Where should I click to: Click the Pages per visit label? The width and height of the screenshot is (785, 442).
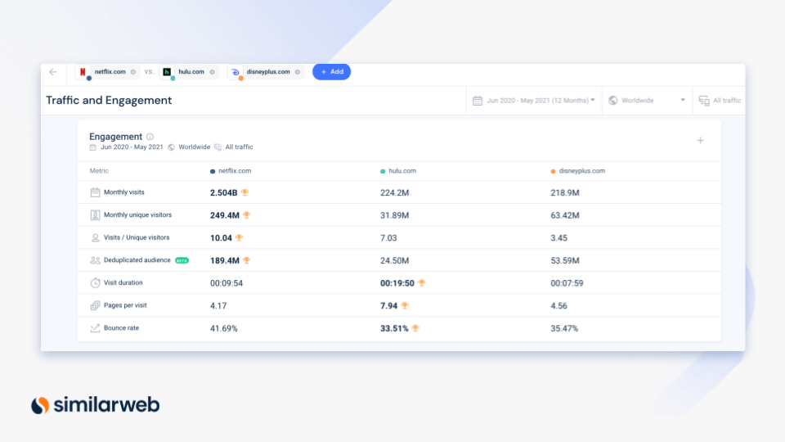tap(125, 305)
